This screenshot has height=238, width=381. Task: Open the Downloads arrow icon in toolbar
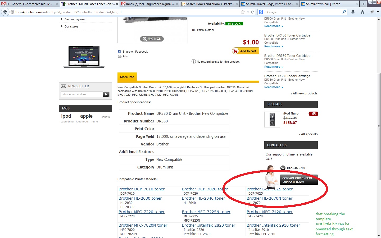coord(353,12)
